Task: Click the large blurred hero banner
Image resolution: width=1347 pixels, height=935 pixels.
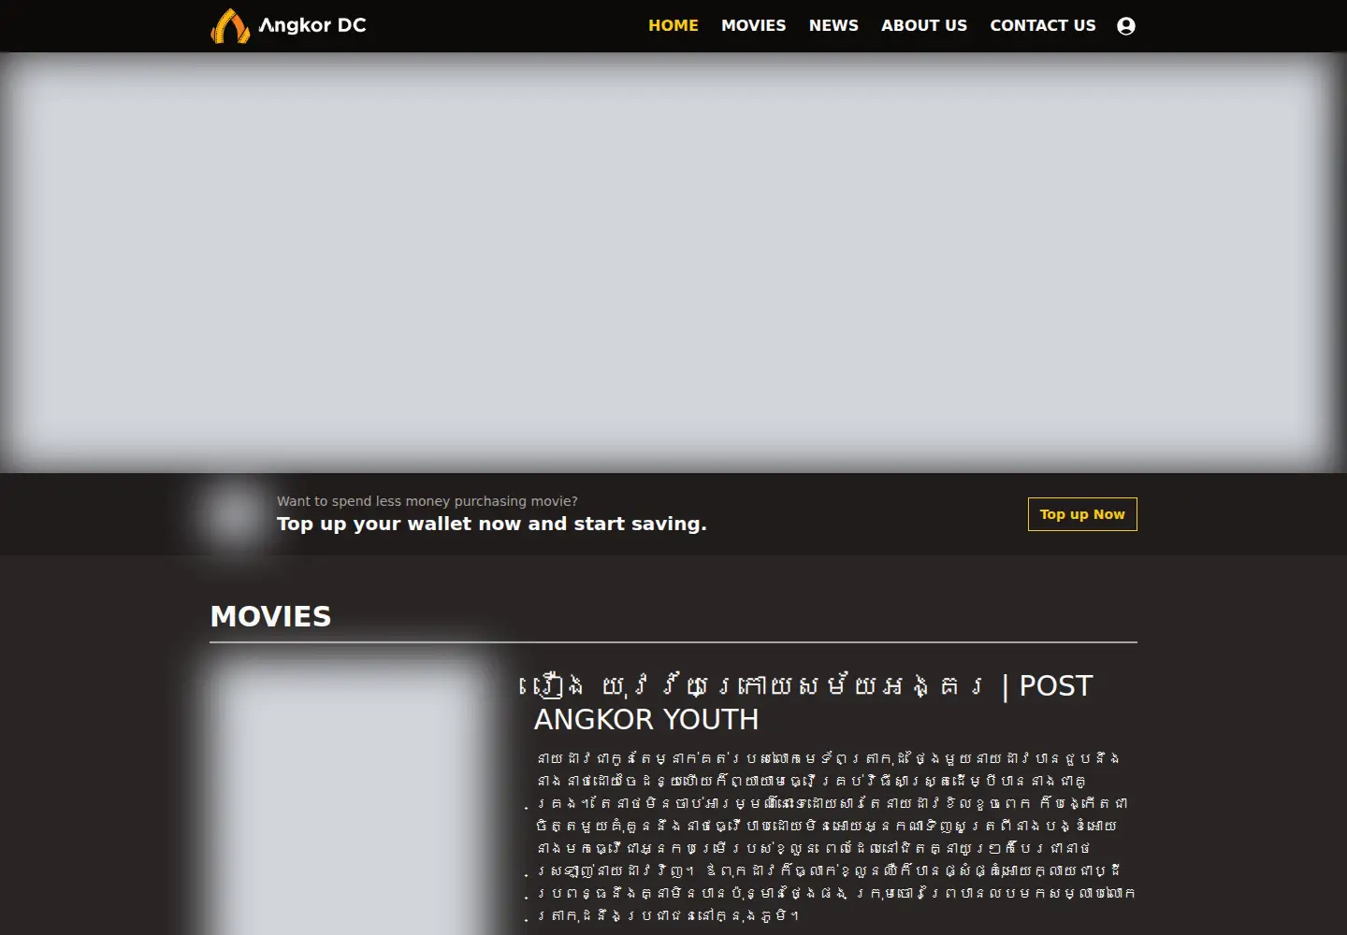Action: (673, 263)
